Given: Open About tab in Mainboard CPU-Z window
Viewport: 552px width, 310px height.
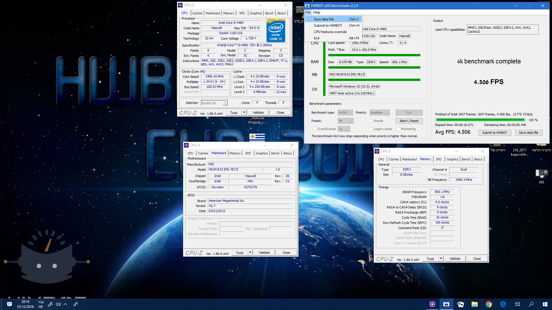Looking at the screenshot, I should [x=287, y=153].
